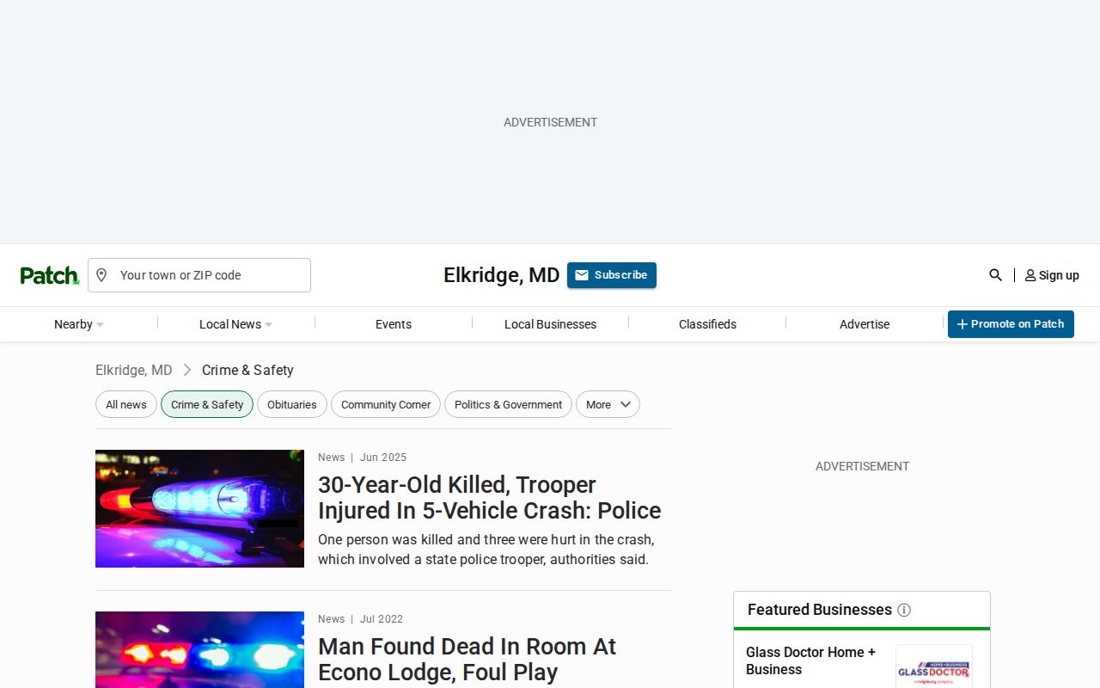1100x688 pixels.
Task: Open the Classifieds section
Action: pyautogui.click(x=707, y=324)
